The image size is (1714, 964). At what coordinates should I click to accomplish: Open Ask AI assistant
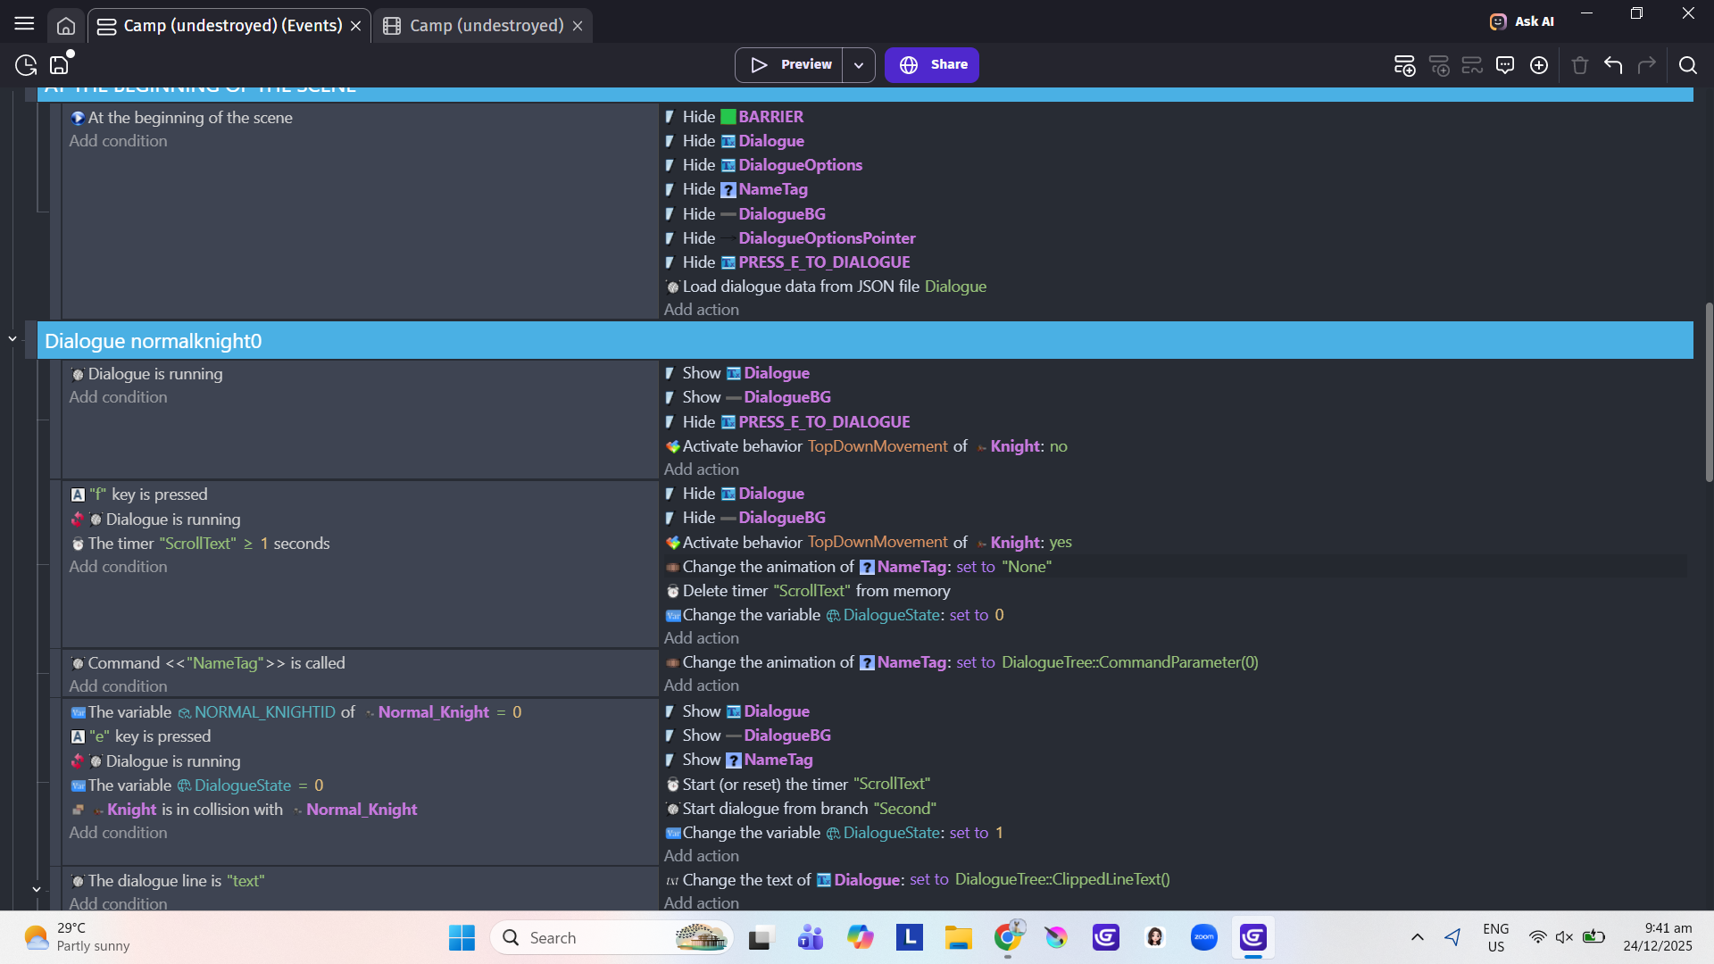click(x=1522, y=21)
